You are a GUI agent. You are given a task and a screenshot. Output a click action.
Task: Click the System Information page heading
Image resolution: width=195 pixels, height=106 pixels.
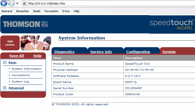pyautogui.click(x=82, y=38)
